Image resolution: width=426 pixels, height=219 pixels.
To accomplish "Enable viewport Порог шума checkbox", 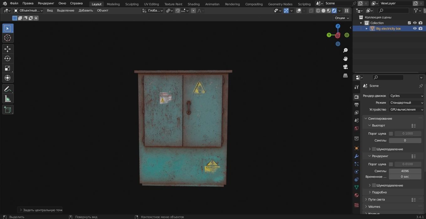I will click(391, 134).
